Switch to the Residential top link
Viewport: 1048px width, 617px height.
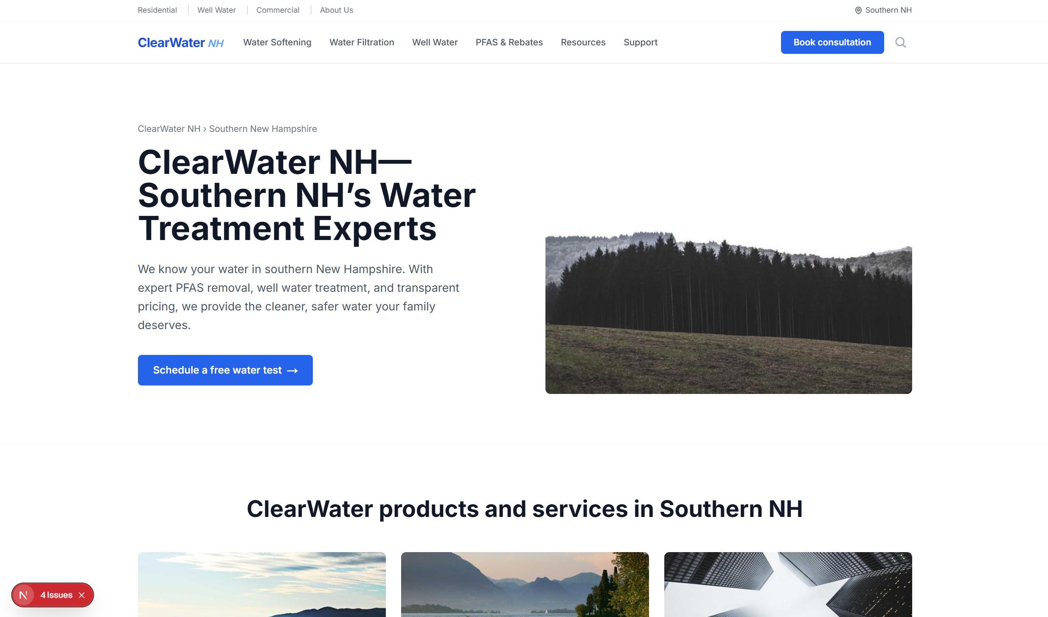click(x=157, y=10)
